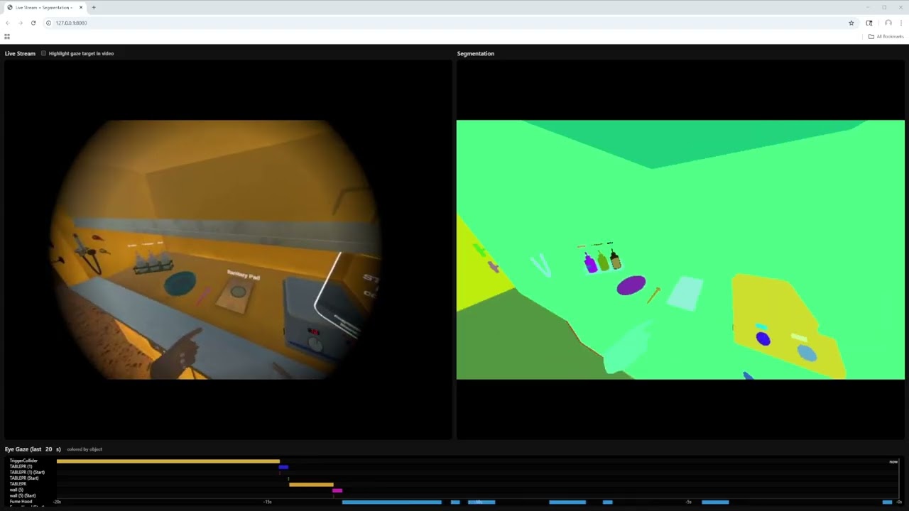Click the Live Stream panel title
The height and width of the screenshot is (511, 909).
20,53
